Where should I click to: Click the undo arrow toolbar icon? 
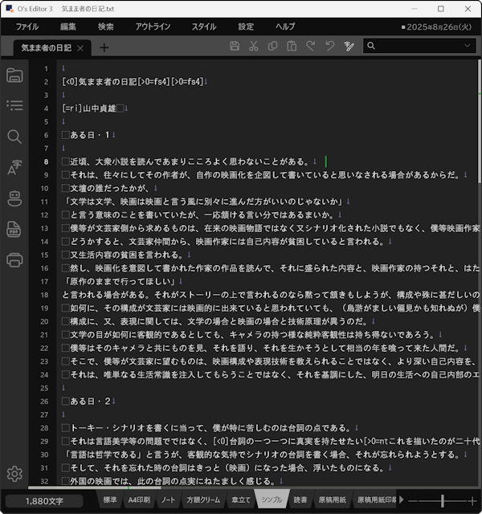(329, 47)
